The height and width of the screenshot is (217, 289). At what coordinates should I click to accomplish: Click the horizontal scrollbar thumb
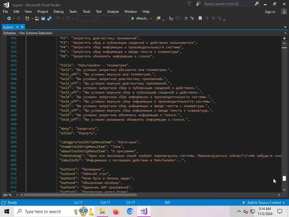pyautogui.click(x=80, y=195)
